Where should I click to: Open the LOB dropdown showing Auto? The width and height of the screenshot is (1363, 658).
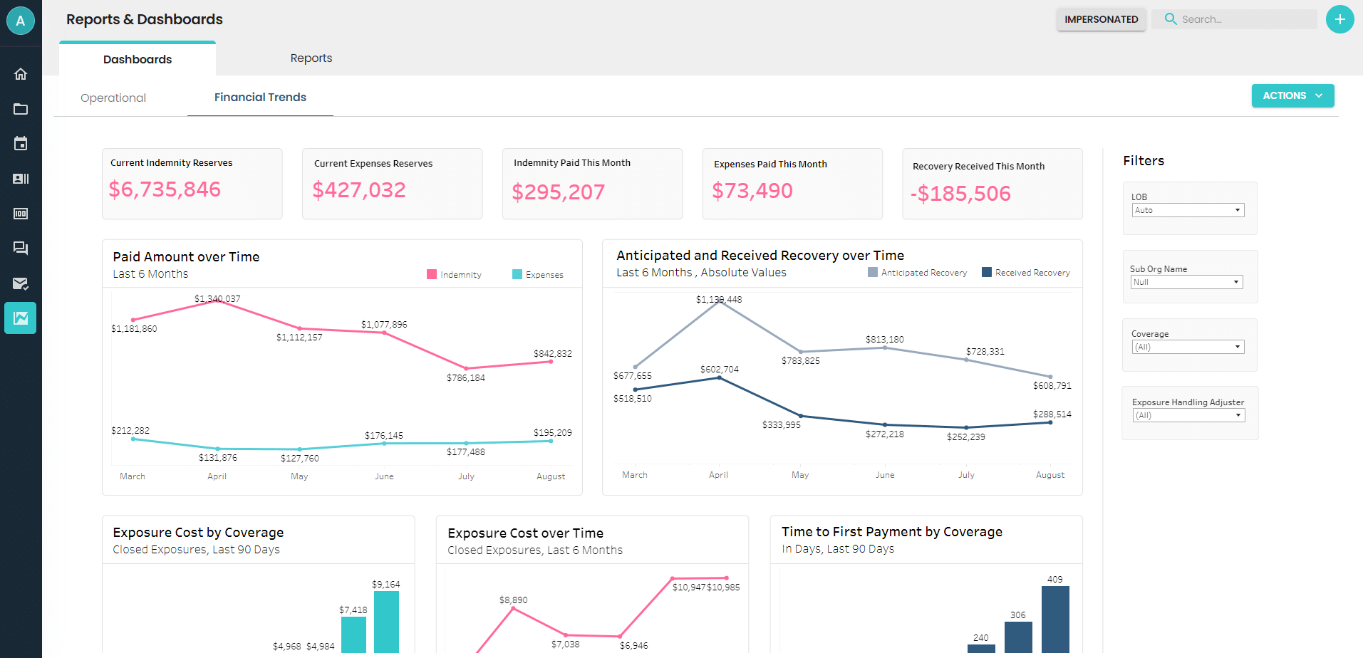[1187, 209]
